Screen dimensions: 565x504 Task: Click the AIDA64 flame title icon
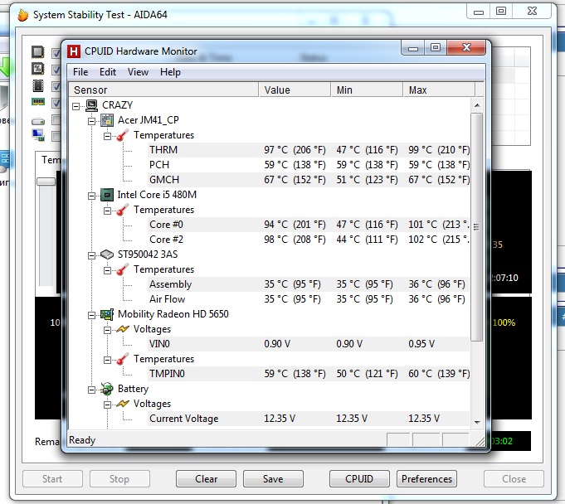pos(22,15)
